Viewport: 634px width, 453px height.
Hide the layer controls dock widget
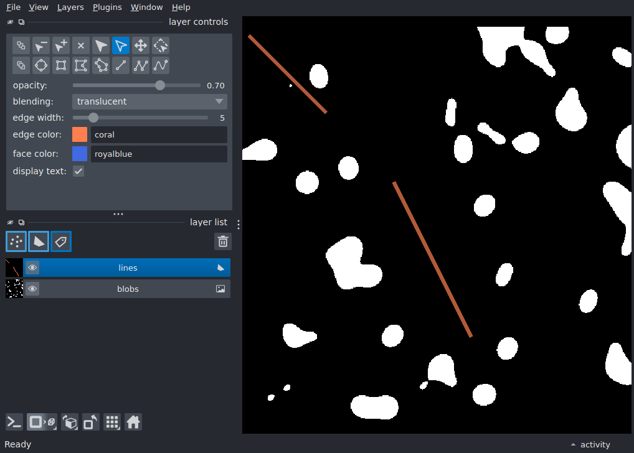pyautogui.click(x=11, y=22)
